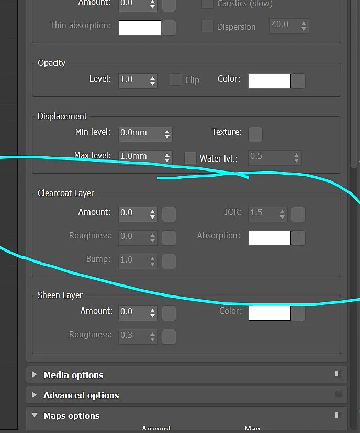
Task: Increase Clearcoat Amount with spinner arrow
Action: click(152, 211)
